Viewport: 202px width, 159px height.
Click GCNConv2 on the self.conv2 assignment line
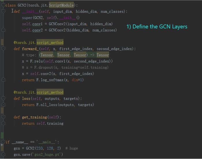[57, 30]
